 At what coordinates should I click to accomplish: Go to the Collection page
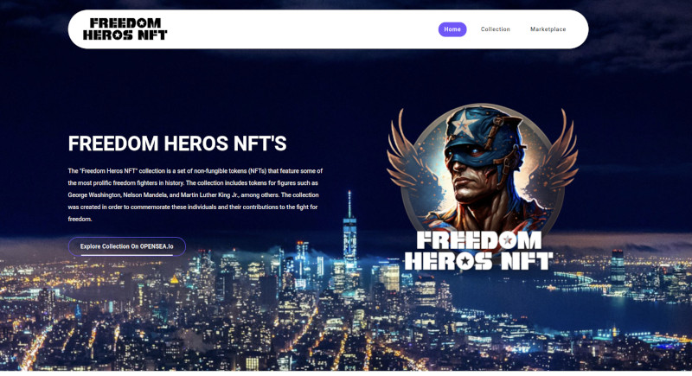[495, 29]
